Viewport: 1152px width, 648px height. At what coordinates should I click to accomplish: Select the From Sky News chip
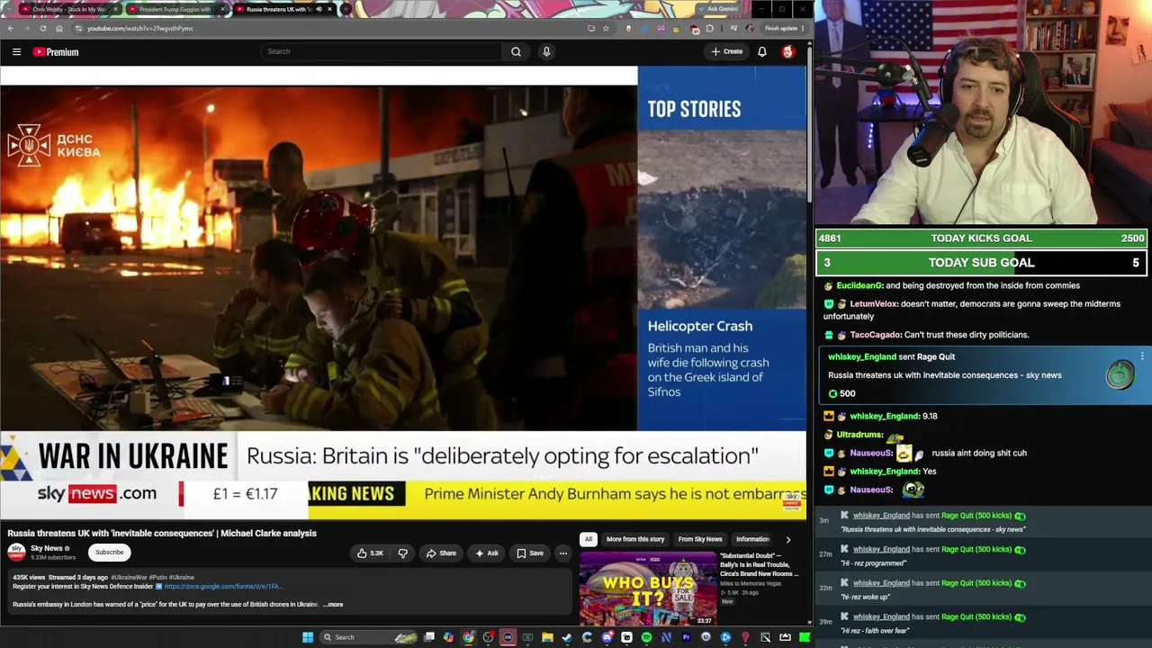700,539
